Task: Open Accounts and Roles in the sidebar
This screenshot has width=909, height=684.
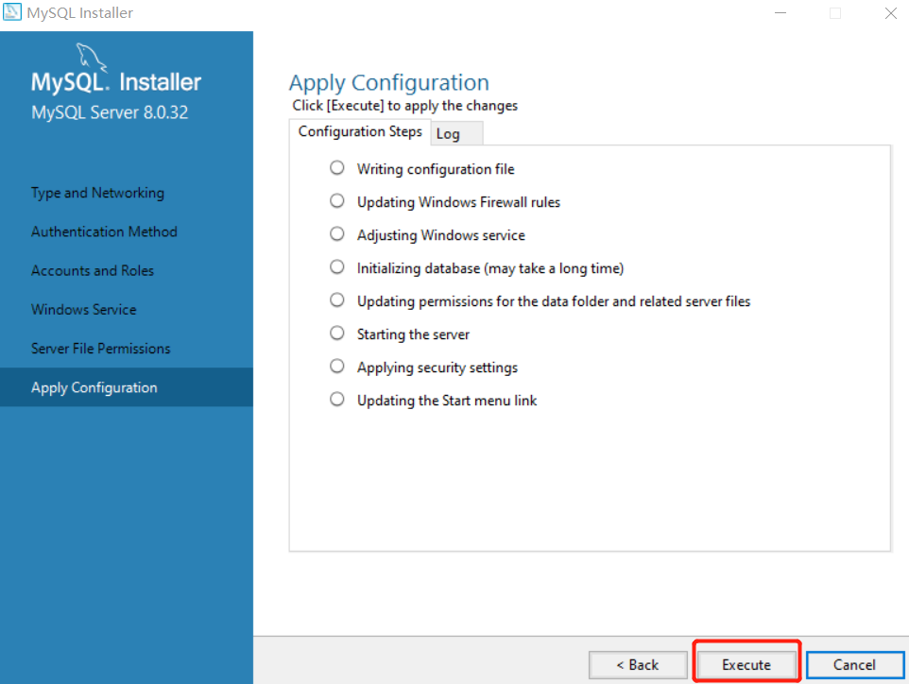Action: (93, 271)
